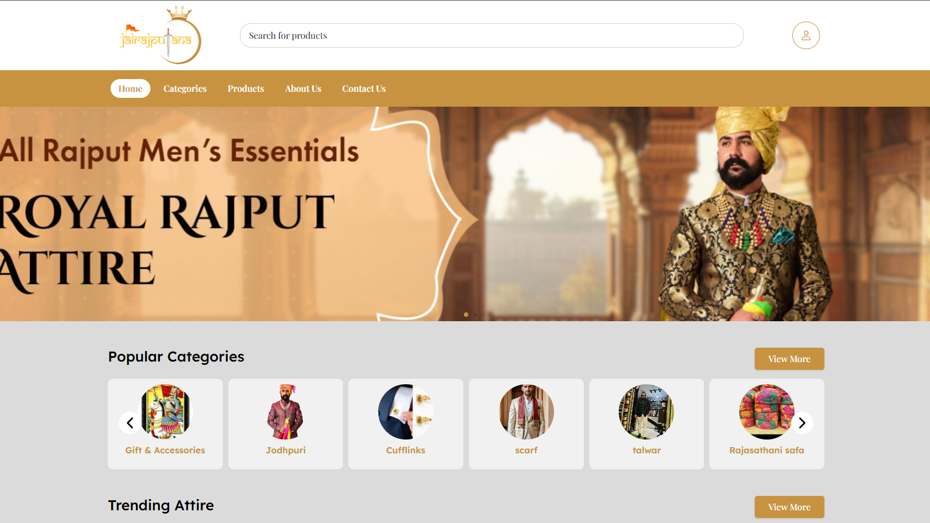This screenshot has width=930, height=523.
Task: Show next categories with right arrow
Action: [802, 423]
